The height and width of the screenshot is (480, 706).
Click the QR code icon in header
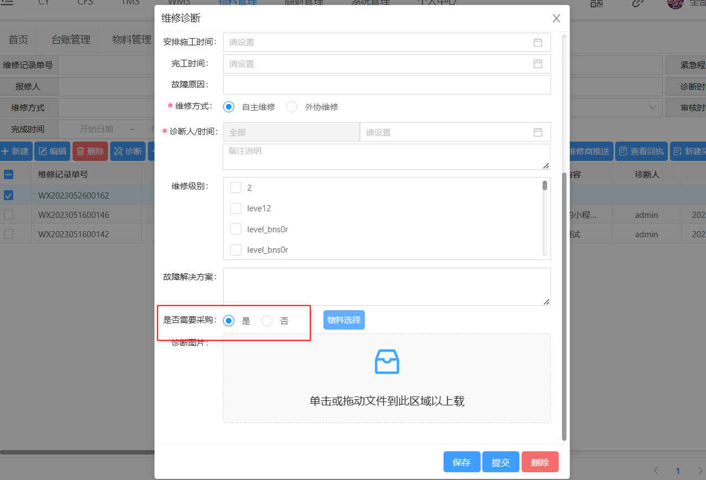(596, 3)
